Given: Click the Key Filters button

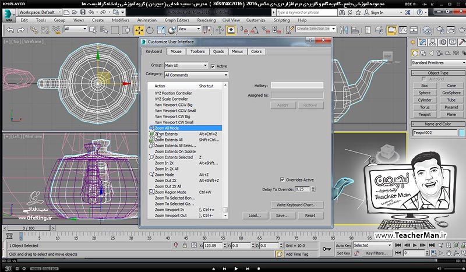Looking at the screenshot, I should [x=376, y=253].
